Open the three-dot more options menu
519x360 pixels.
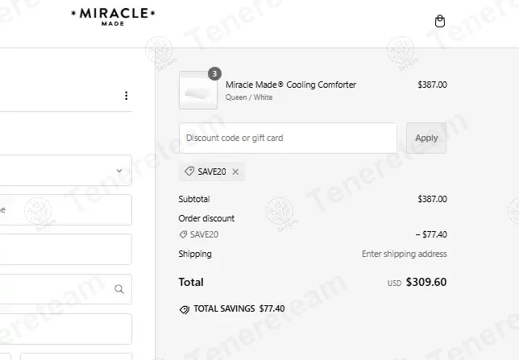coord(126,96)
